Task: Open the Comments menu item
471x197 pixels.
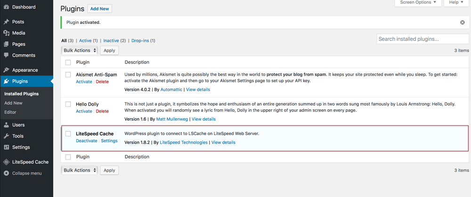Action: [24, 55]
